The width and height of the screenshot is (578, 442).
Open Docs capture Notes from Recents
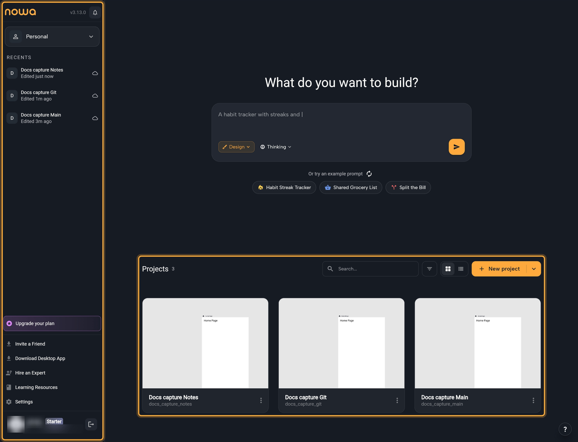[52, 73]
